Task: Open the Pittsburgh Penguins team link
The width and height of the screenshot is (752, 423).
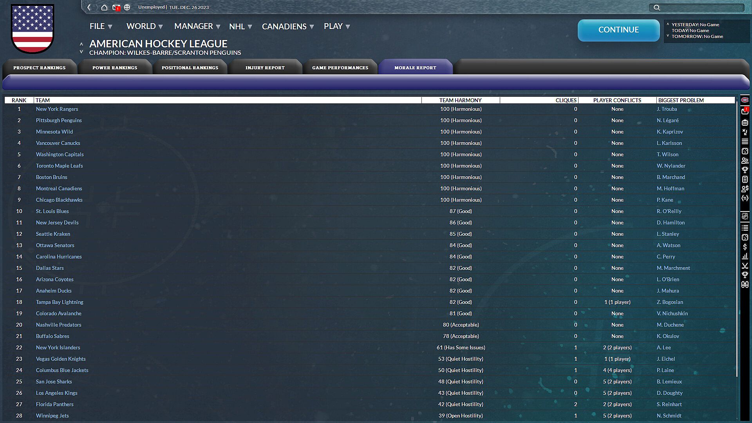Action: (59, 120)
